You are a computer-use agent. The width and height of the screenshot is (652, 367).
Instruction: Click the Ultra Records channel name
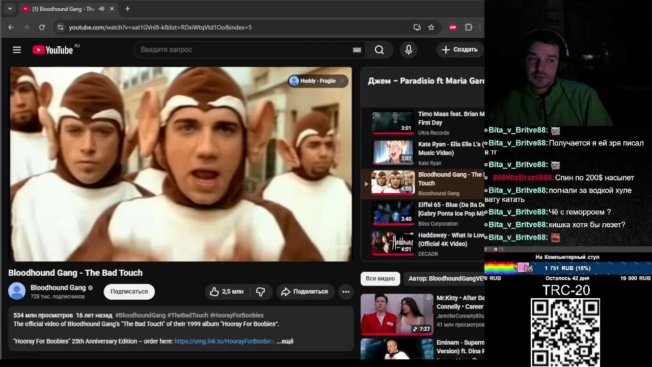click(x=433, y=133)
